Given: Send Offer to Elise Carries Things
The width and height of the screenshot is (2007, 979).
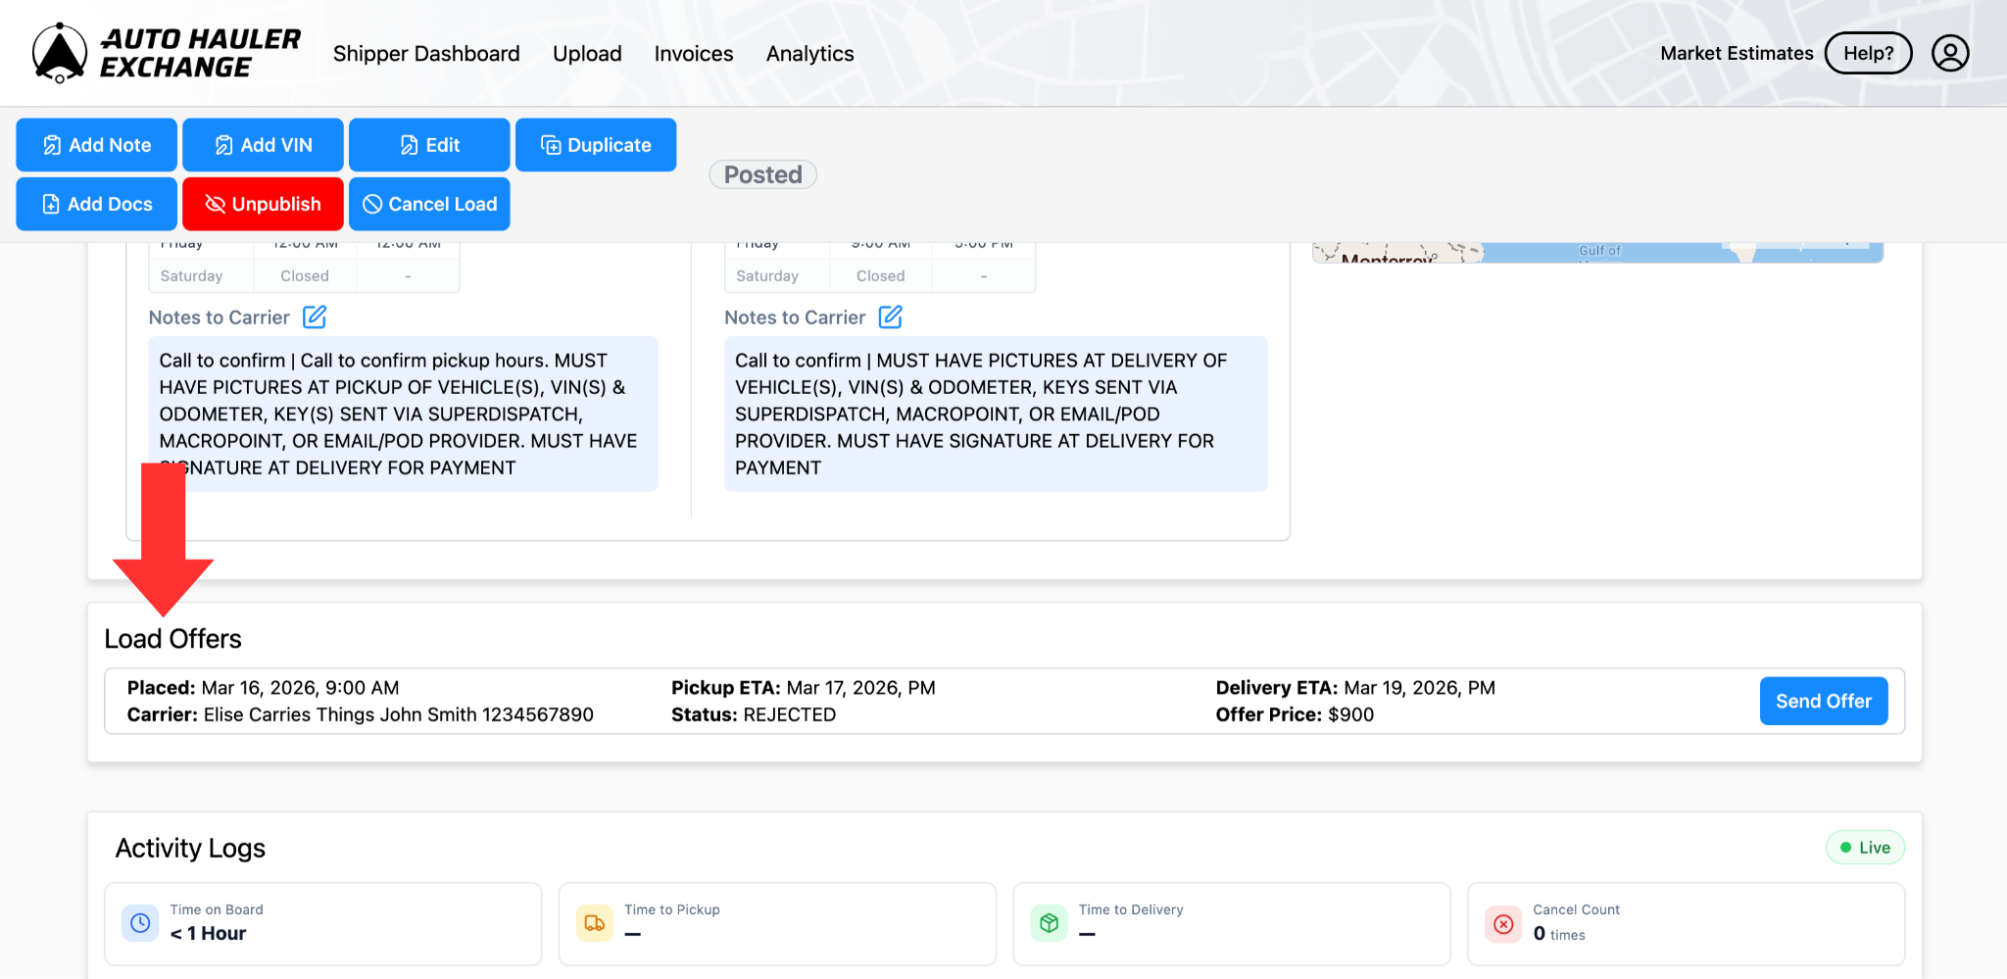Looking at the screenshot, I should pos(1823,702).
